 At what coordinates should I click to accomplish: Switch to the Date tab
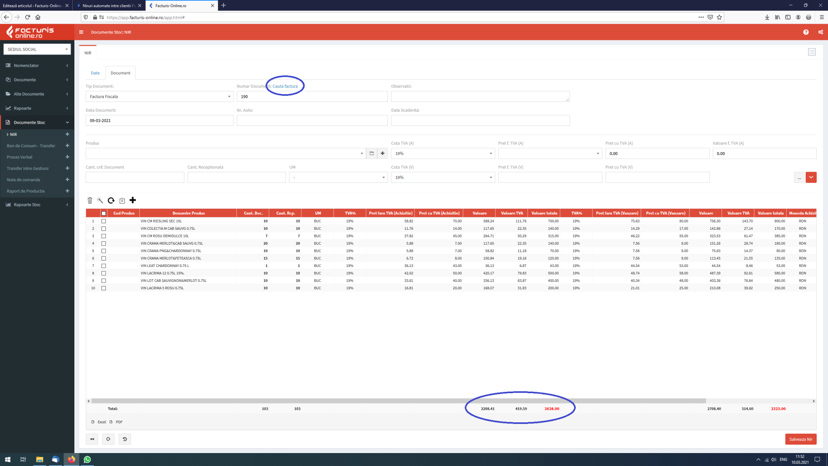click(x=95, y=73)
